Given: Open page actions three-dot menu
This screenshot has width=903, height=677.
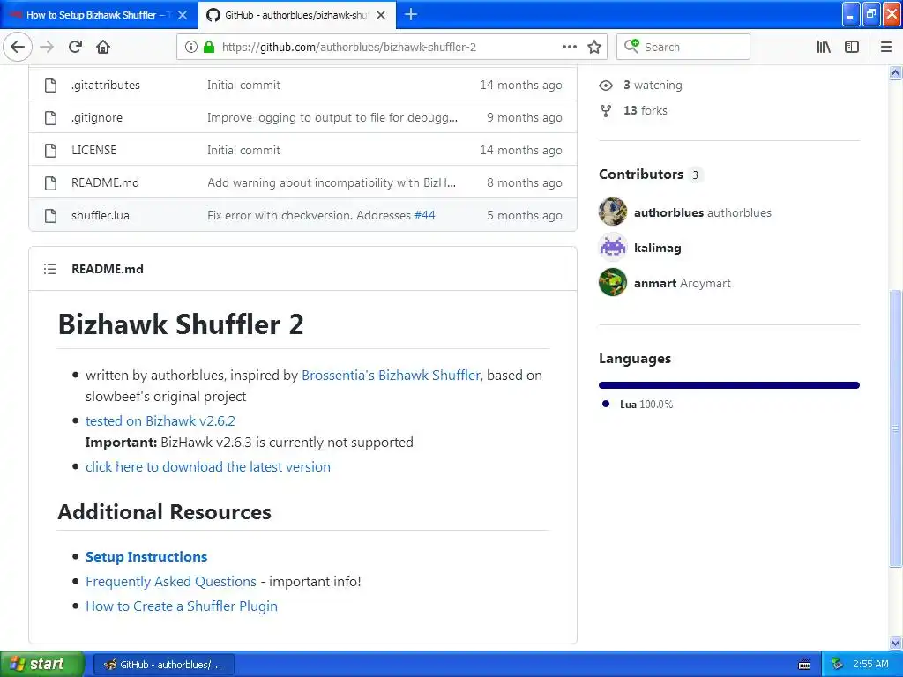Looking at the screenshot, I should 570,47.
